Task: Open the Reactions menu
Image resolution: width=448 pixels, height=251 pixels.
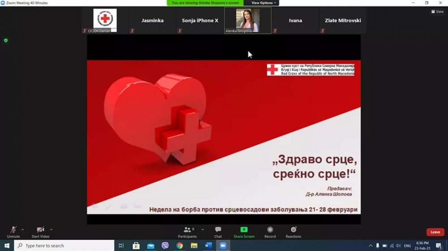Action: tap(293, 232)
